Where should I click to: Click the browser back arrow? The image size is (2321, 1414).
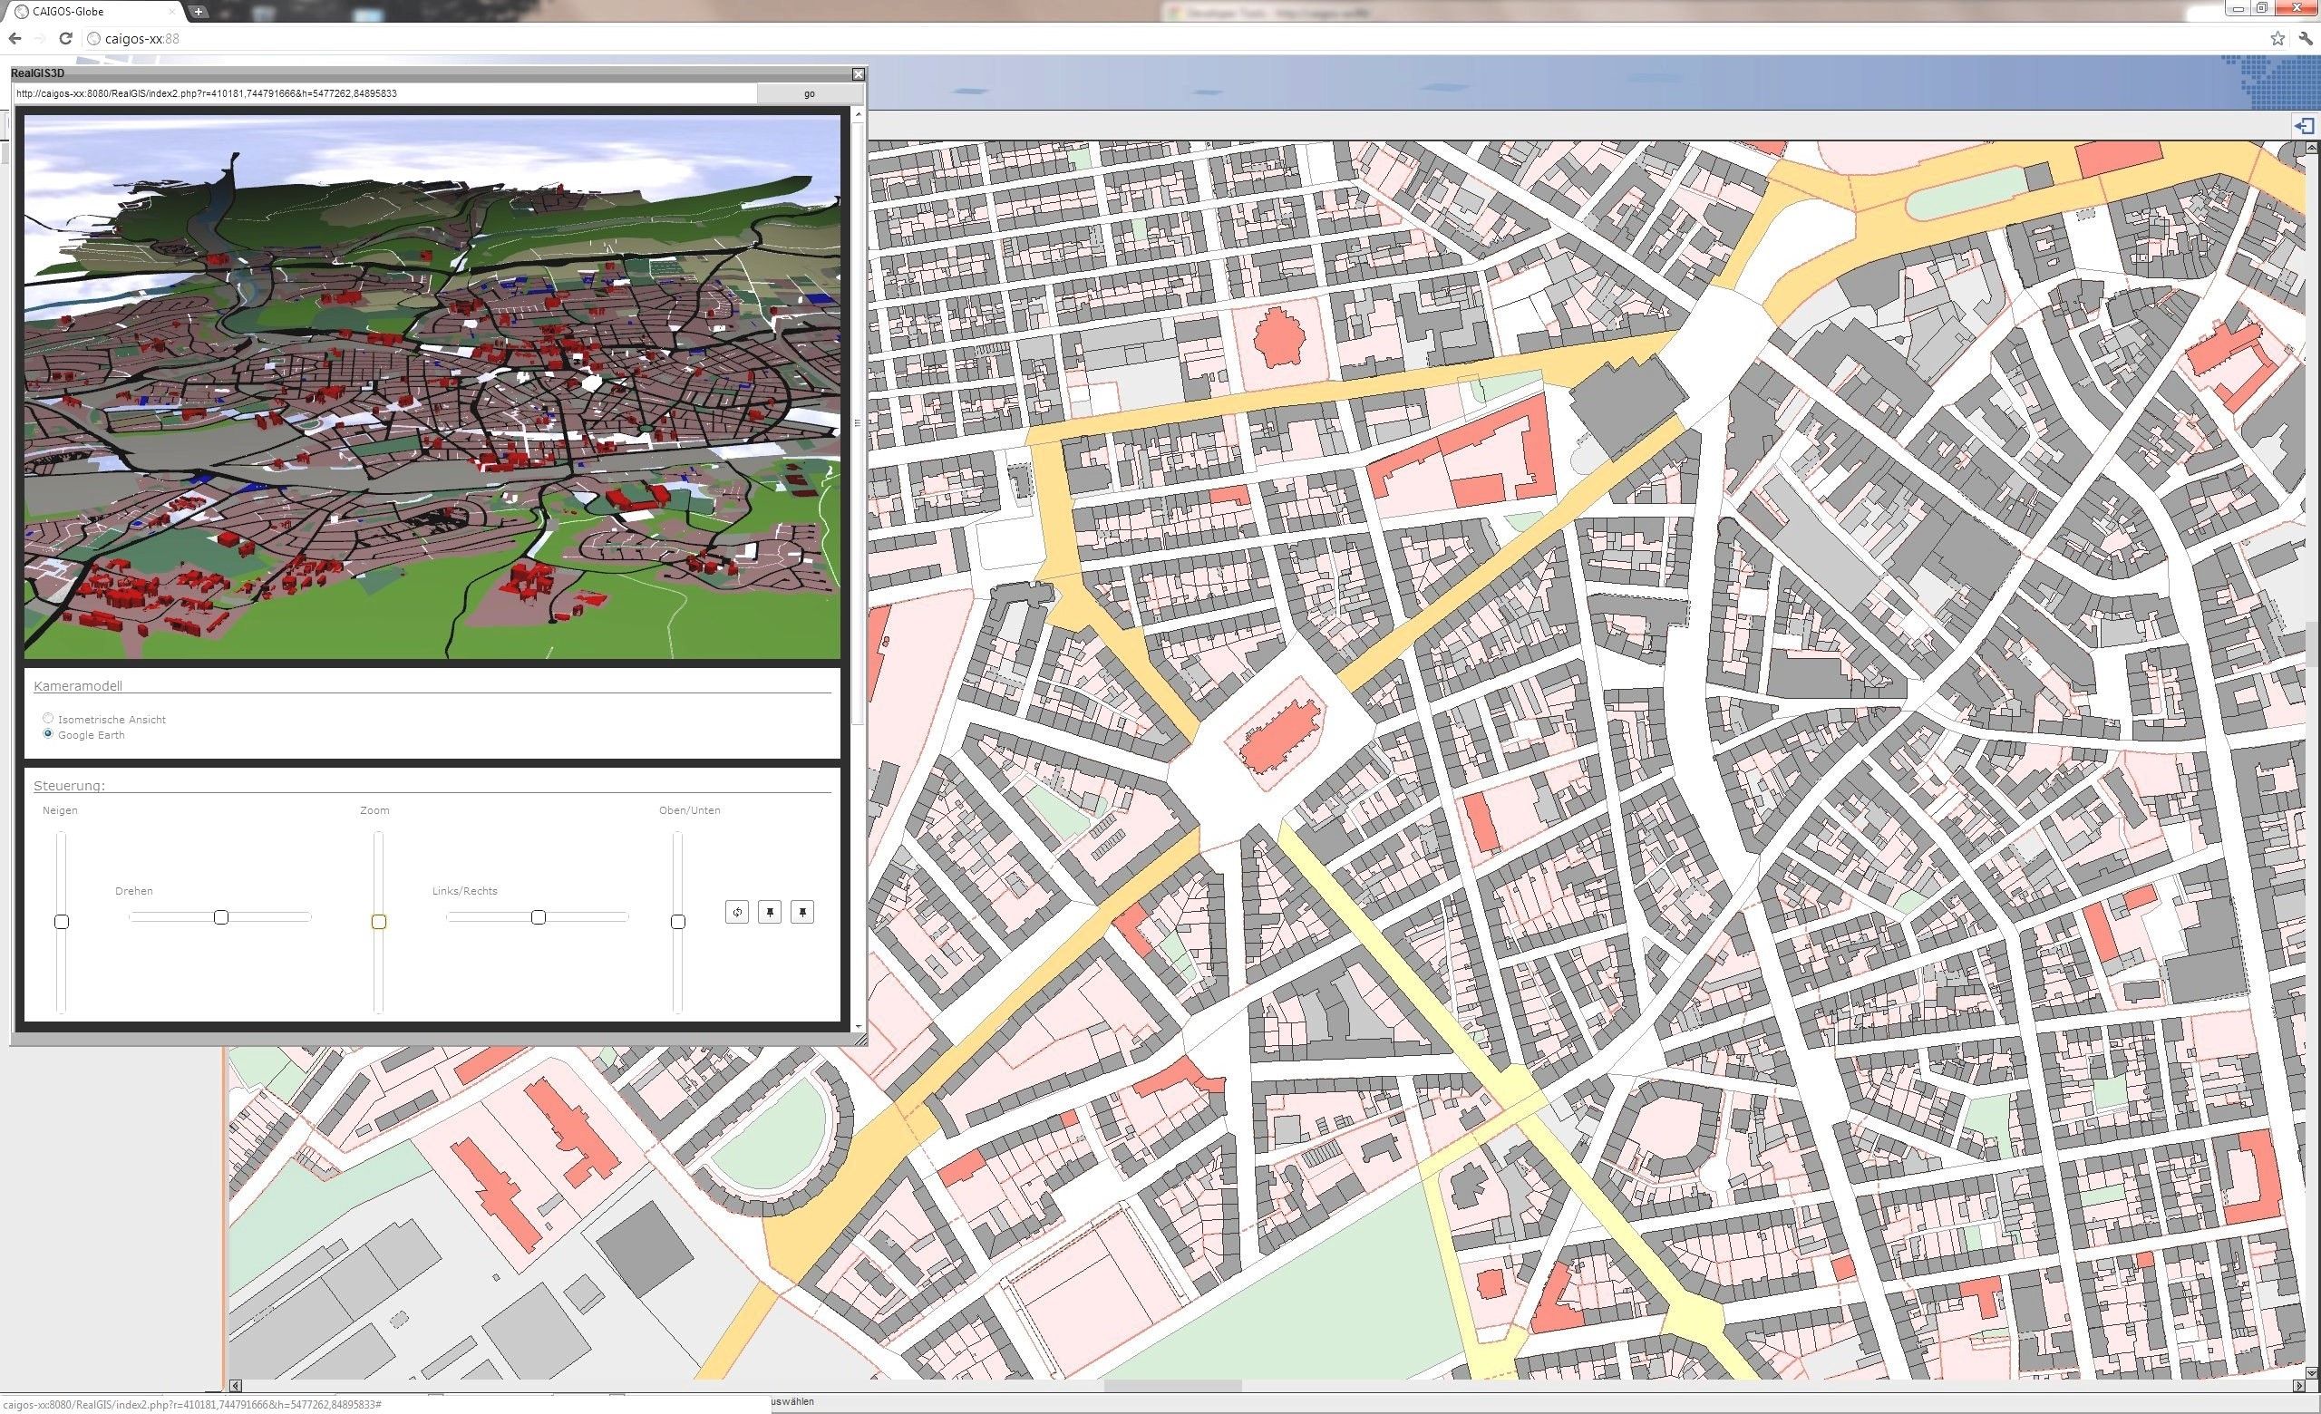click(x=15, y=39)
